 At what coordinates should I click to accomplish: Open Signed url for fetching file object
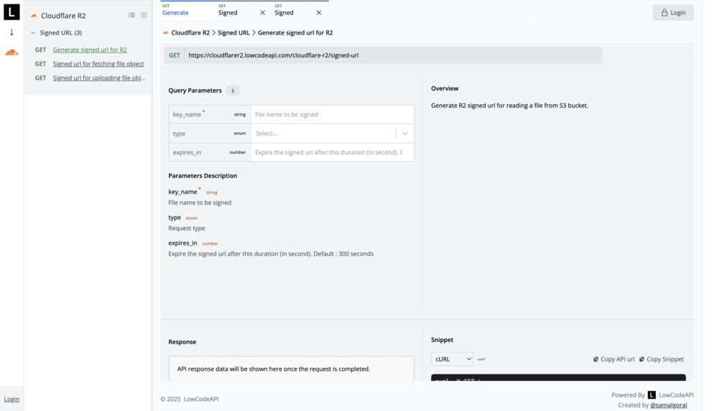pyautogui.click(x=98, y=64)
